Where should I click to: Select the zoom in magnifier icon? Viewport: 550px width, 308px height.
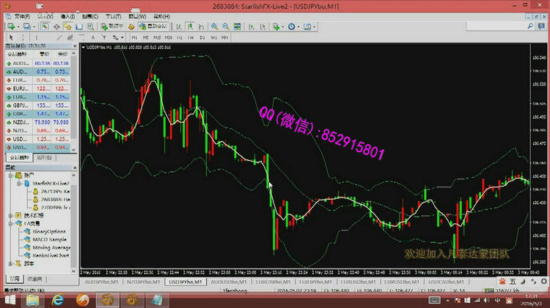[214, 26]
